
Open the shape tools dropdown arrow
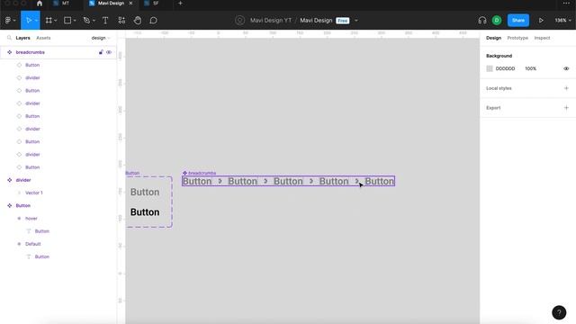[x=75, y=21]
